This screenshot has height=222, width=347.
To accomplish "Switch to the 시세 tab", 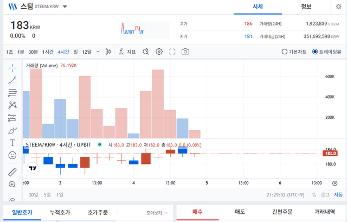I will tap(258, 7).
